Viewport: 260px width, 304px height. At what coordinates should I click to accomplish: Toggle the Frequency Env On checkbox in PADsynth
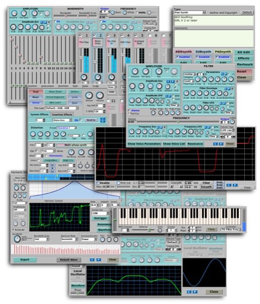(x=101, y=21)
